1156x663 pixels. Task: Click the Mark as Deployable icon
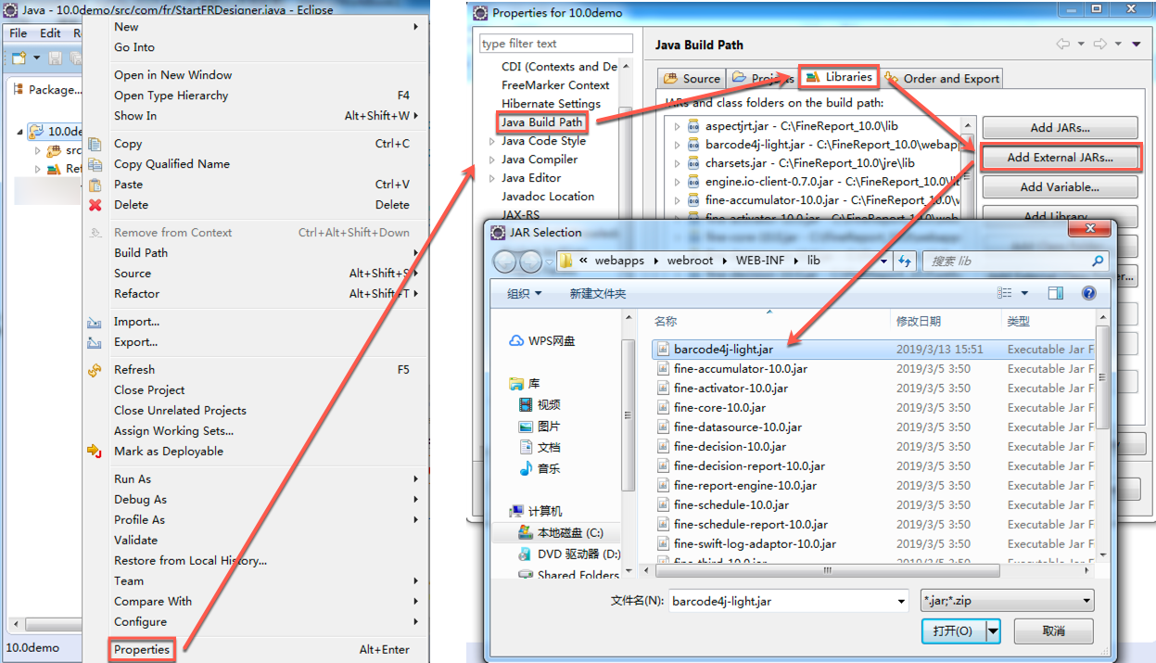coord(95,452)
